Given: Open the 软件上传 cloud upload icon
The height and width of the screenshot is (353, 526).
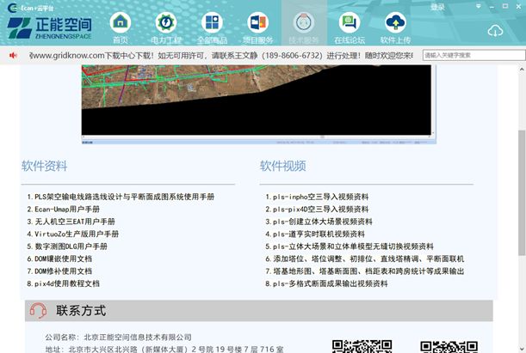Looking at the screenshot, I should [x=395, y=22].
